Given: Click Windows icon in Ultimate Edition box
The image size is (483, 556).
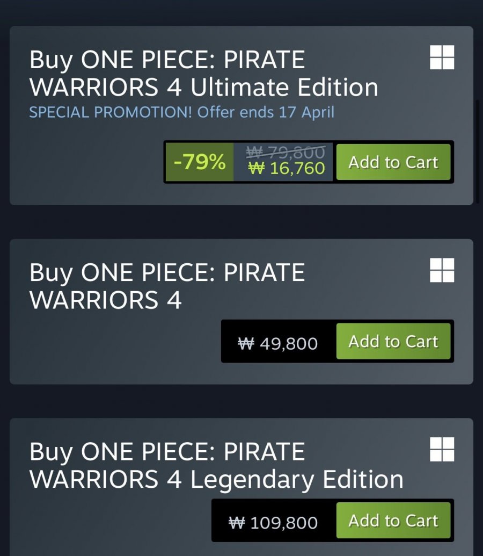Looking at the screenshot, I should click(442, 57).
